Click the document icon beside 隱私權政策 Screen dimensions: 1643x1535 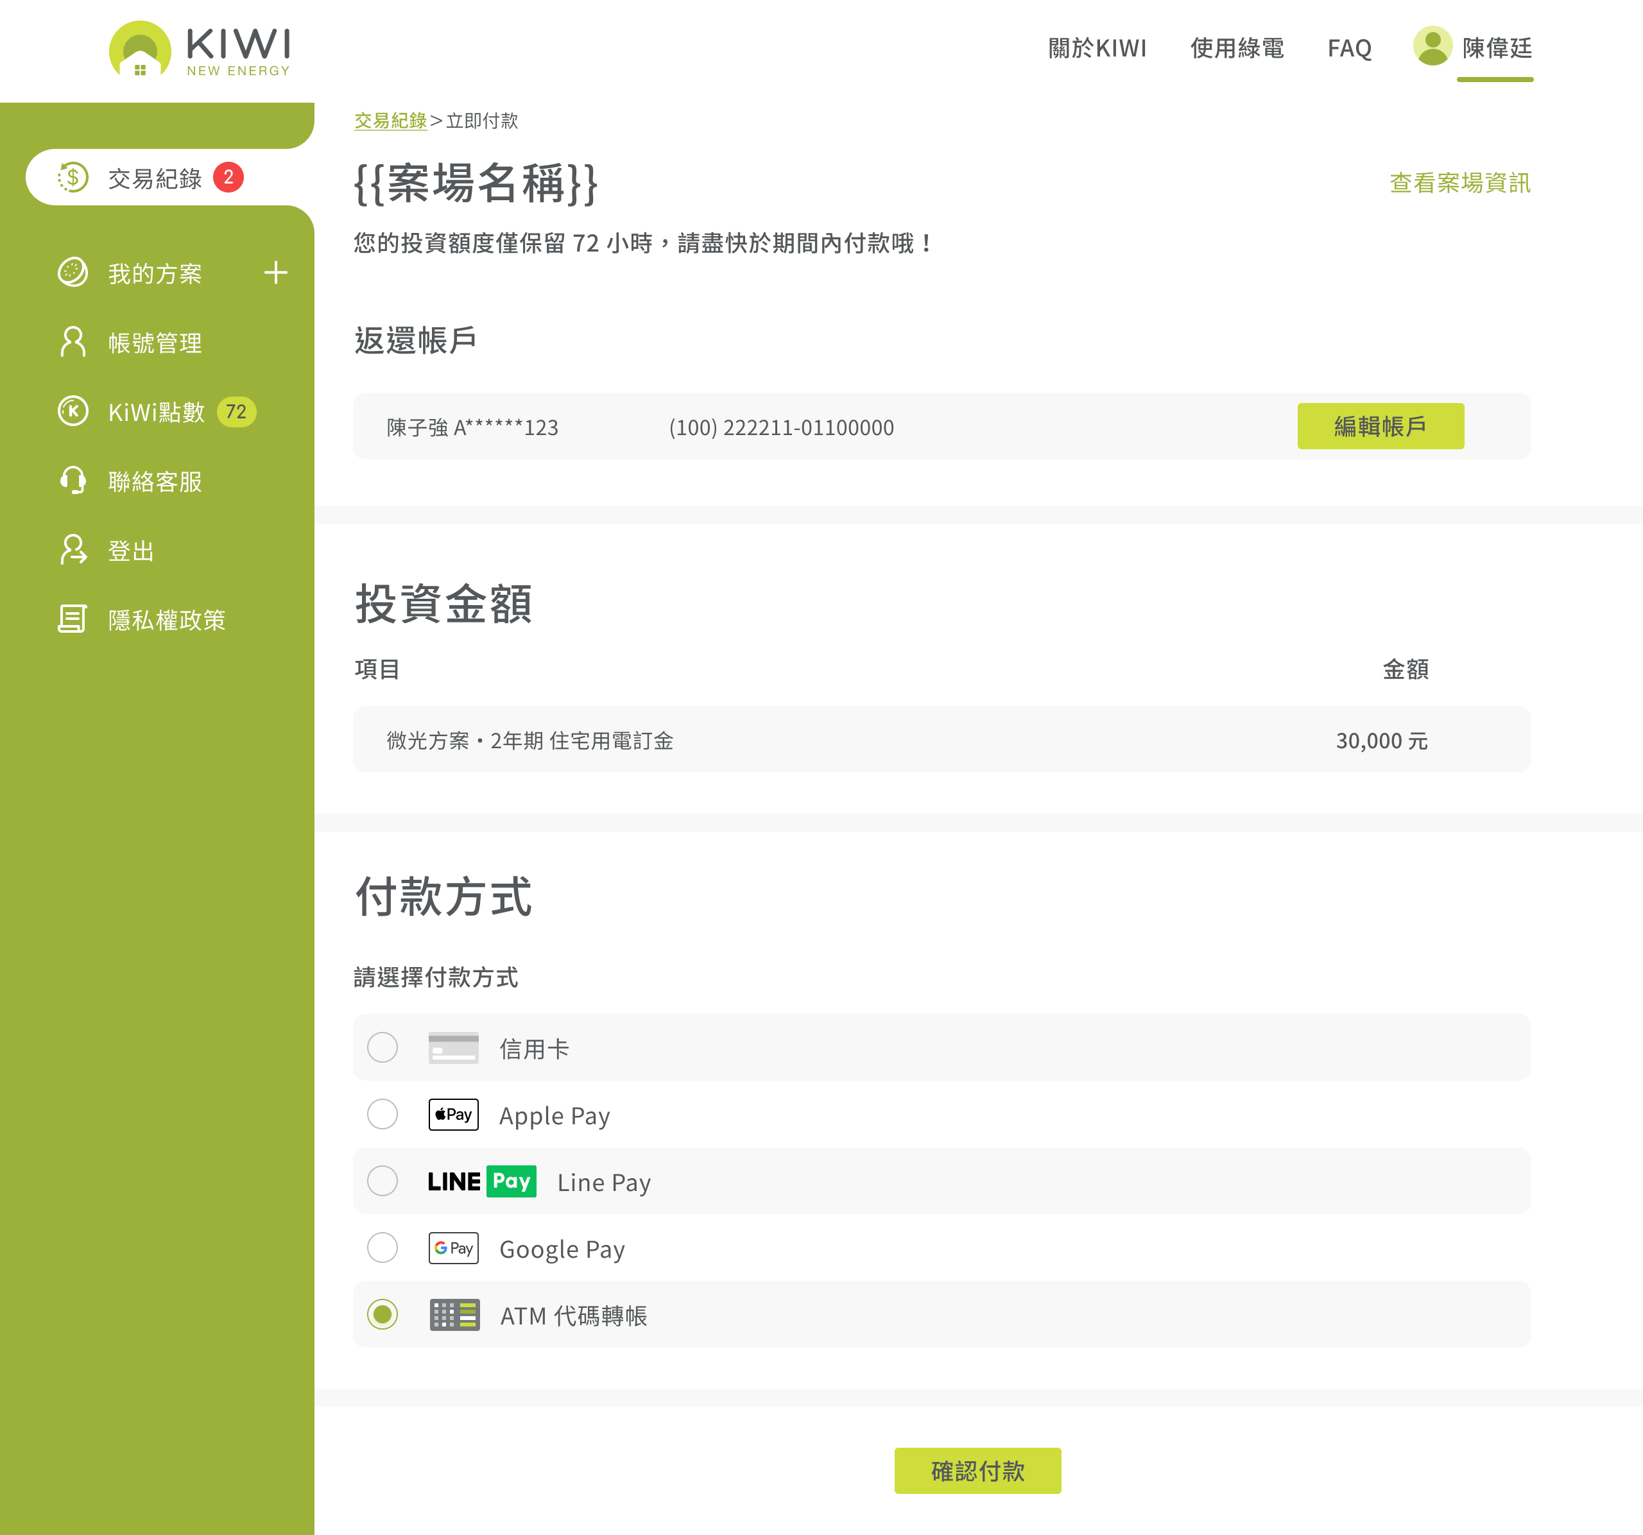click(x=73, y=620)
